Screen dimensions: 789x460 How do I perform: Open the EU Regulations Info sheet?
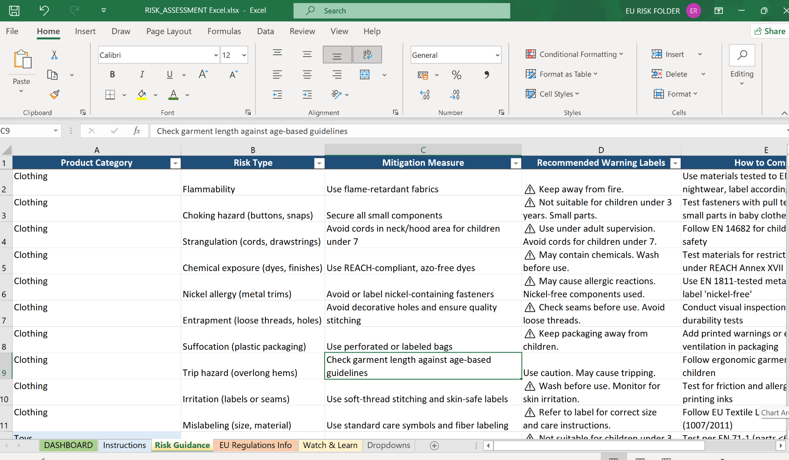tap(255, 445)
